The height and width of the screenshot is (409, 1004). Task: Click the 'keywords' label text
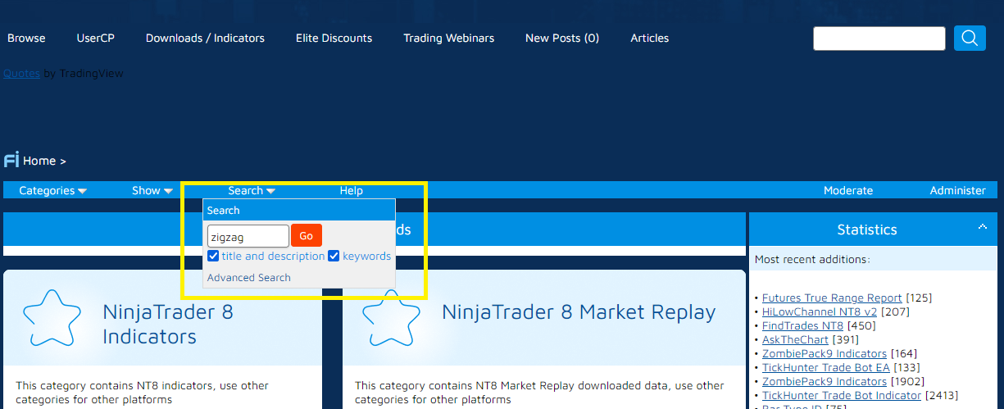(x=366, y=256)
